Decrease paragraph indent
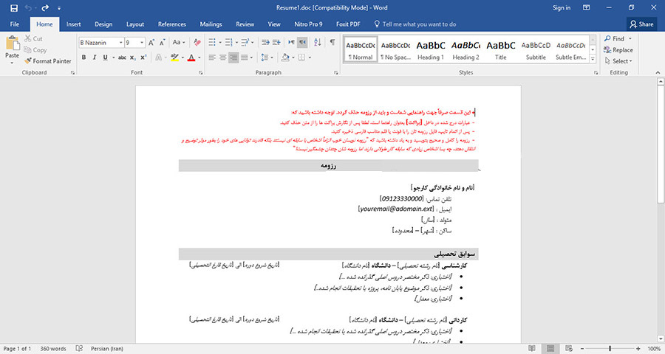665x354 pixels. [265, 42]
